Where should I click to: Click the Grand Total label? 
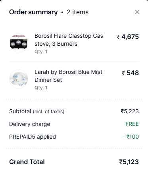click(27, 162)
